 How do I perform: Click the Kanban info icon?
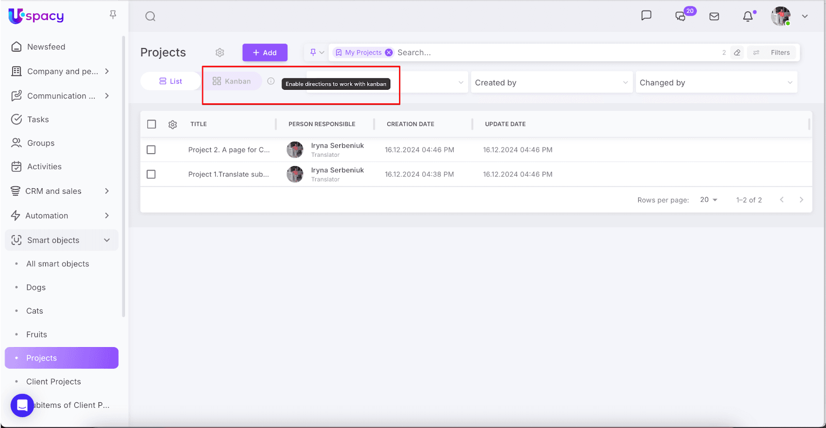271,81
